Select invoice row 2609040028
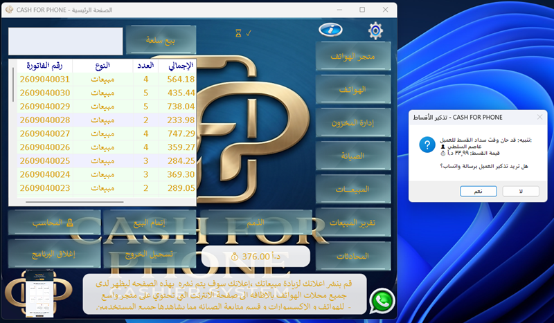Viewport: 554px width, 323px height. click(x=107, y=120)
